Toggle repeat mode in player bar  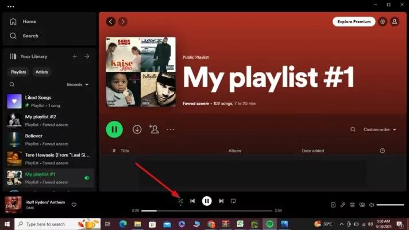(x=233, y=201)
